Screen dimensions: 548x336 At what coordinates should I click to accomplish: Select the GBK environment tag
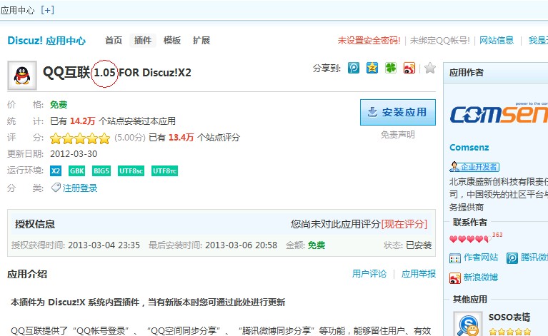(76, 171)
